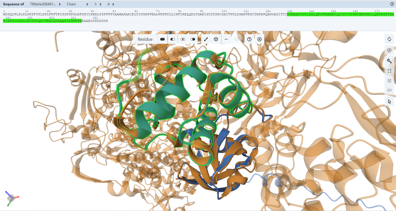
Task: Click the VR headset icon
Action: [x=389, y=90]
